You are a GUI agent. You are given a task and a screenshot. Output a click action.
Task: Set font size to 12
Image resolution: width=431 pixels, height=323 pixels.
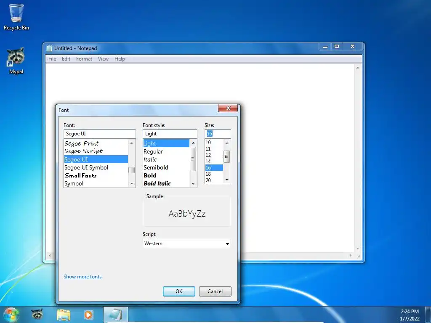(x=214, y=155)
